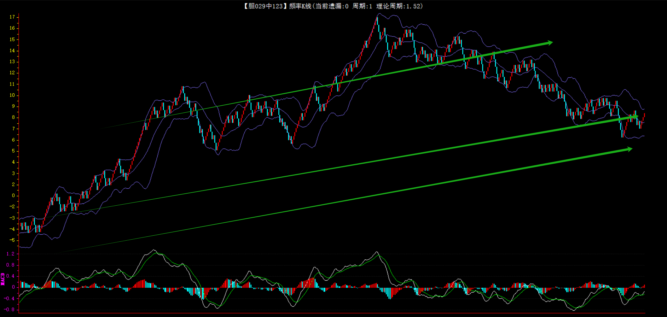The width and height of the screenshot is (667, 317).
Task: Click the 频率K线 chart title text
Action: 300,6
